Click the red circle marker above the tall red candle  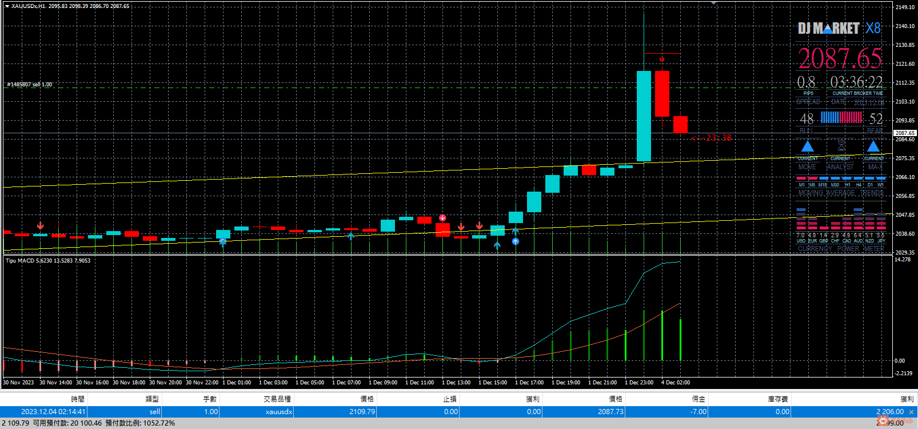662,59
